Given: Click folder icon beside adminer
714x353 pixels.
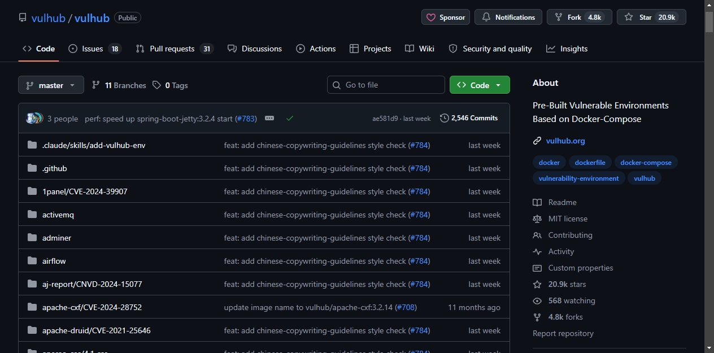Looking at the screenshot, I should 32,238.
